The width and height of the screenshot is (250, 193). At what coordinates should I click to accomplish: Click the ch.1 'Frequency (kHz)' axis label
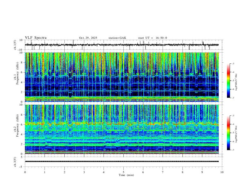coord(17,73)
